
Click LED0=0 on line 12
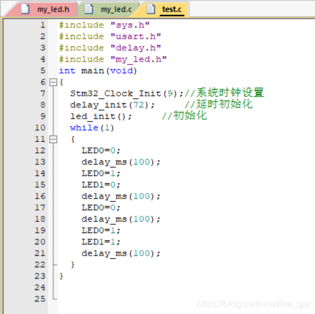pyautogui.click(x=101, y=151)
